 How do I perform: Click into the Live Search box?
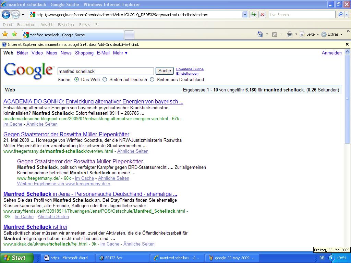pyautogui.click(x=302, y=14)
